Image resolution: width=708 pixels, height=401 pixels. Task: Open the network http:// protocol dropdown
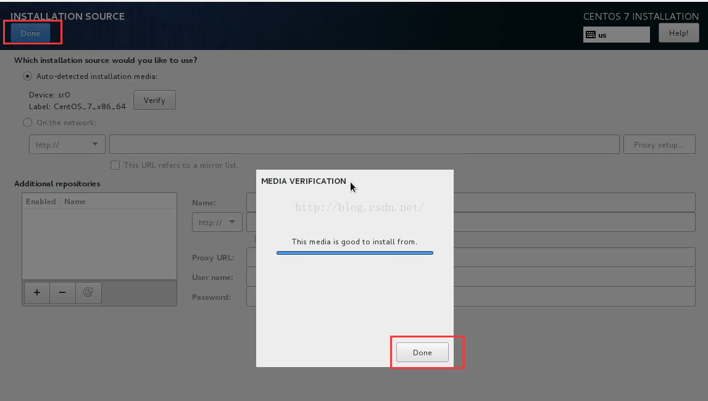(x=67, y=144)
